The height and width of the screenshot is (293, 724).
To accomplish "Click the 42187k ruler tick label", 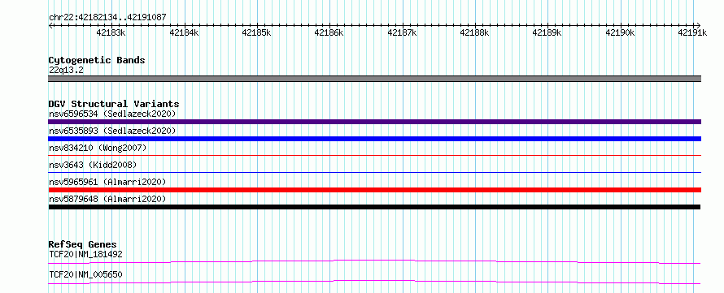I will (x=402, y=32).
